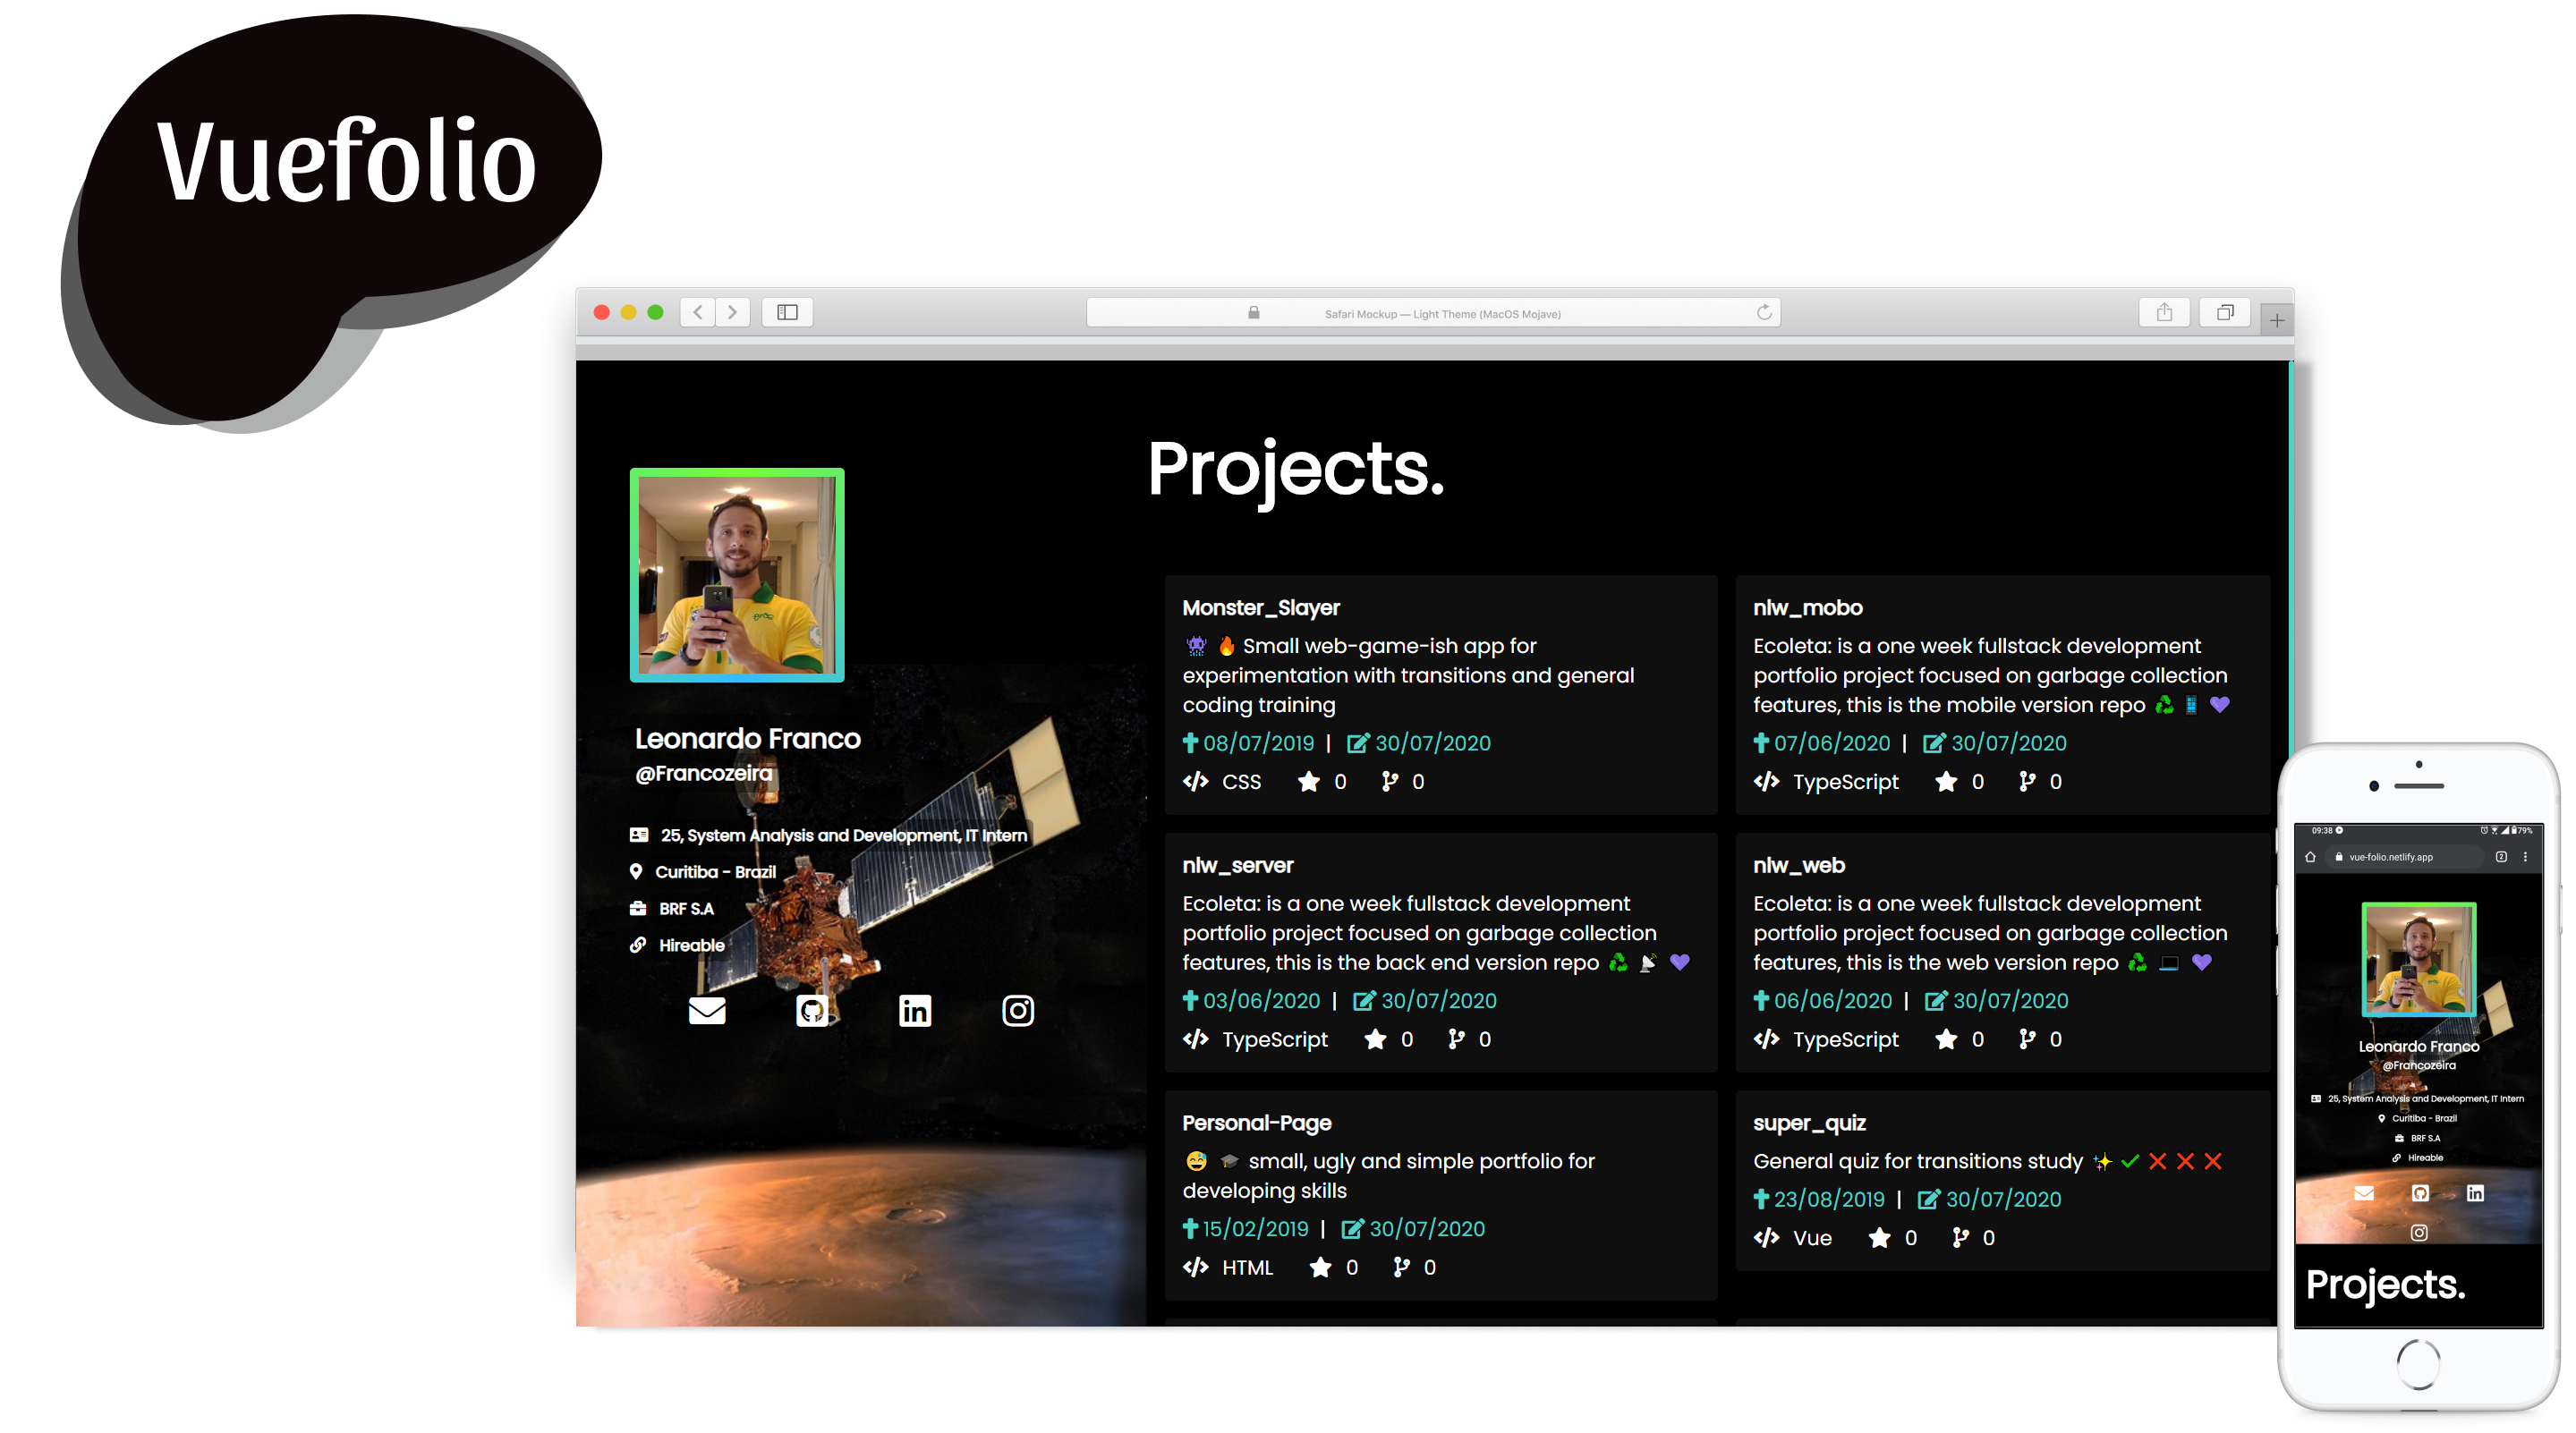This screenshot has height=1433, width=2576.
Task: Click the phone browser URL vue-folio.netlify.app
Action: pyautogui.click(x=2390, y=857)
